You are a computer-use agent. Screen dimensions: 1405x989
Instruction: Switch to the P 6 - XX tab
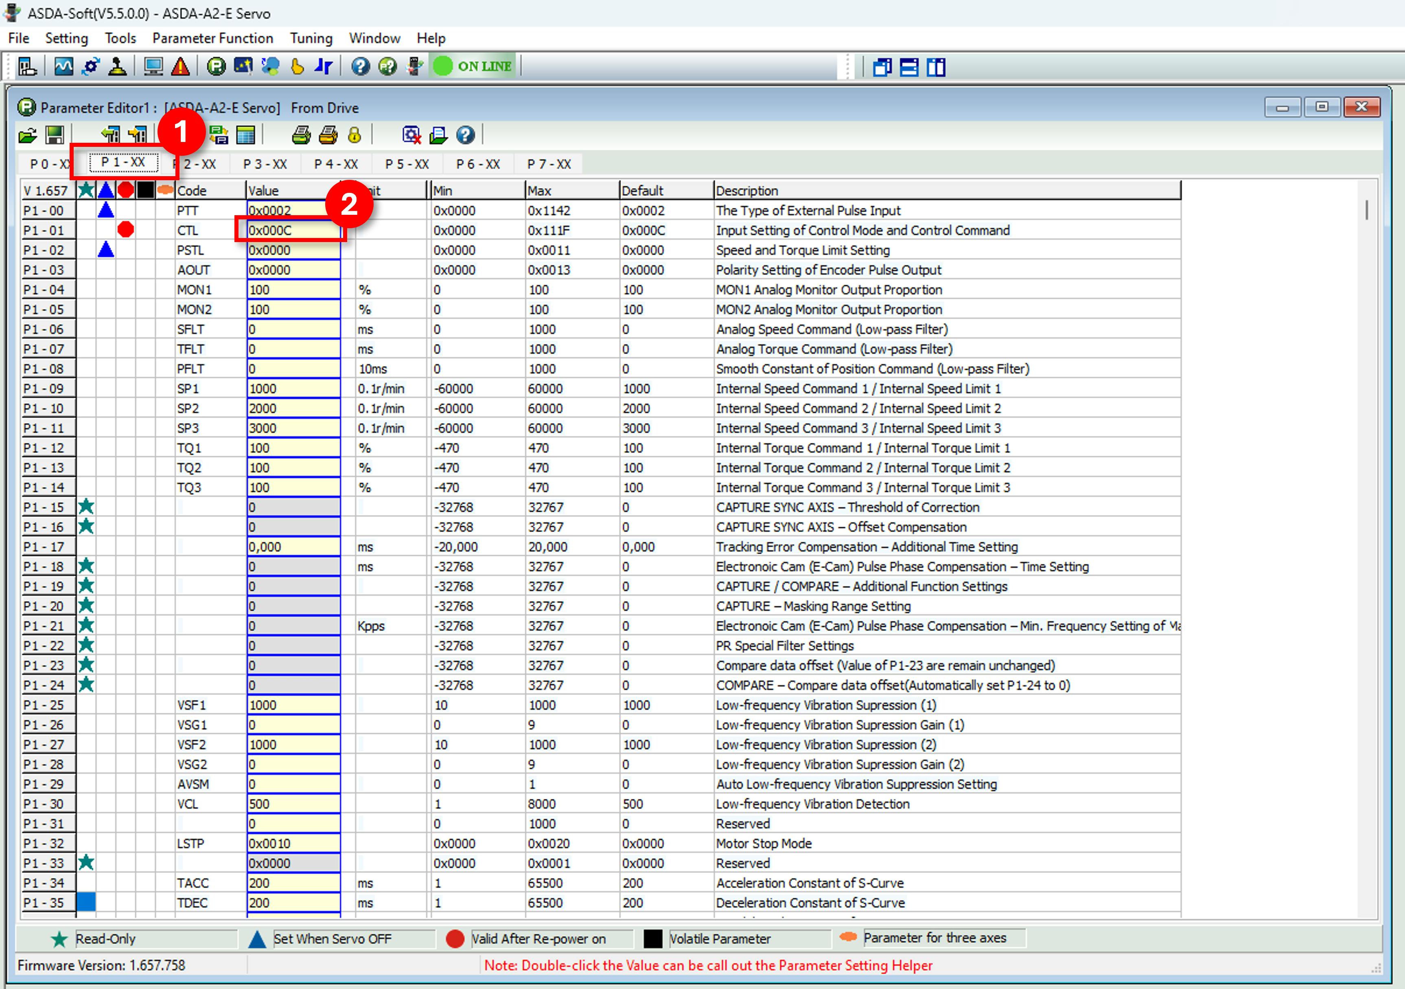pos(478,164)
